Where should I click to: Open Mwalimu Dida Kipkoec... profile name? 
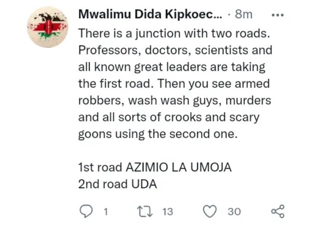click(150, 15)
